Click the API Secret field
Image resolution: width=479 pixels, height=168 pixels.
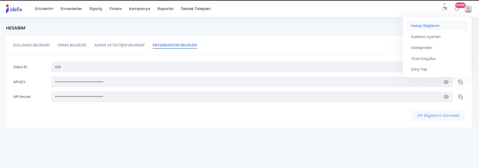[x=252, y=97]
